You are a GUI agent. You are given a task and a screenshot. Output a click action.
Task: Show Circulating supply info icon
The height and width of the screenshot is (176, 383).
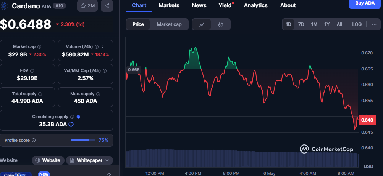72,117
